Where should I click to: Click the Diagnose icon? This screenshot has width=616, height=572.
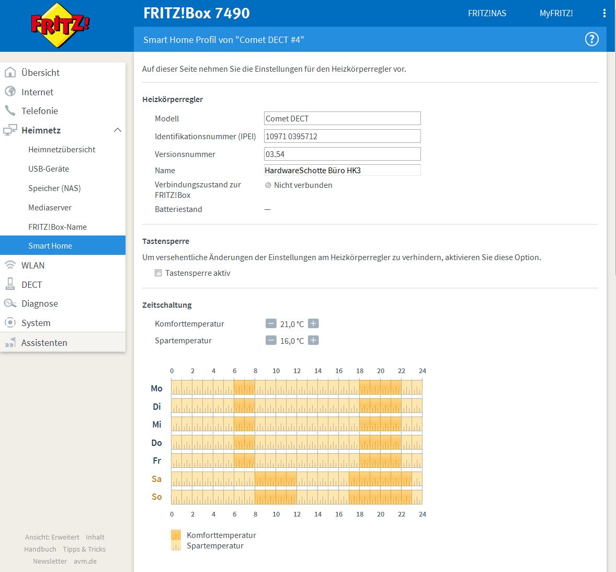coord(10,304)
